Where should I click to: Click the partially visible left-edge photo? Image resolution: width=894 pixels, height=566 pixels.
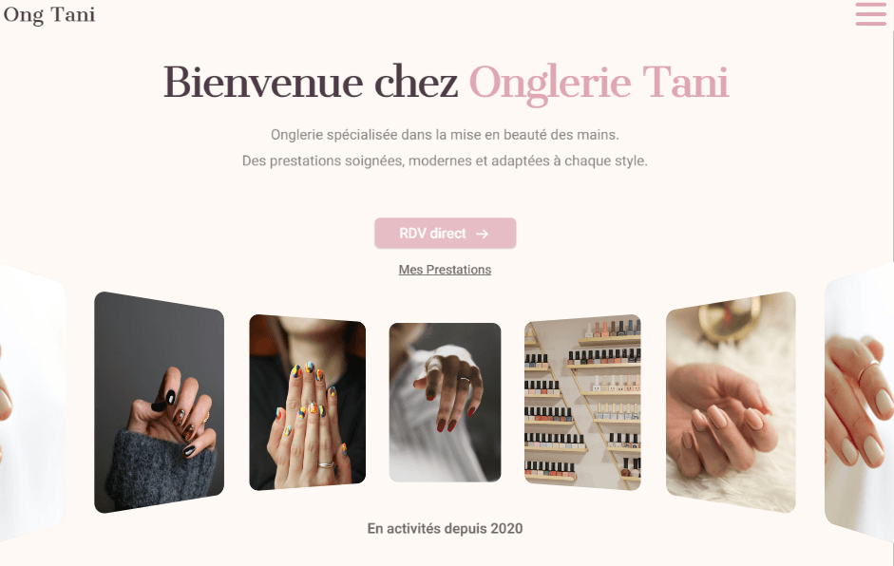click(32, 402)
